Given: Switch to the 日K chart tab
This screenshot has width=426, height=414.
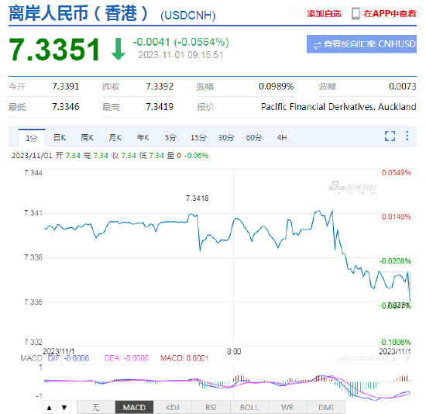Looking at the screenshot, I should pyautogui.click(x=60, y=138).
